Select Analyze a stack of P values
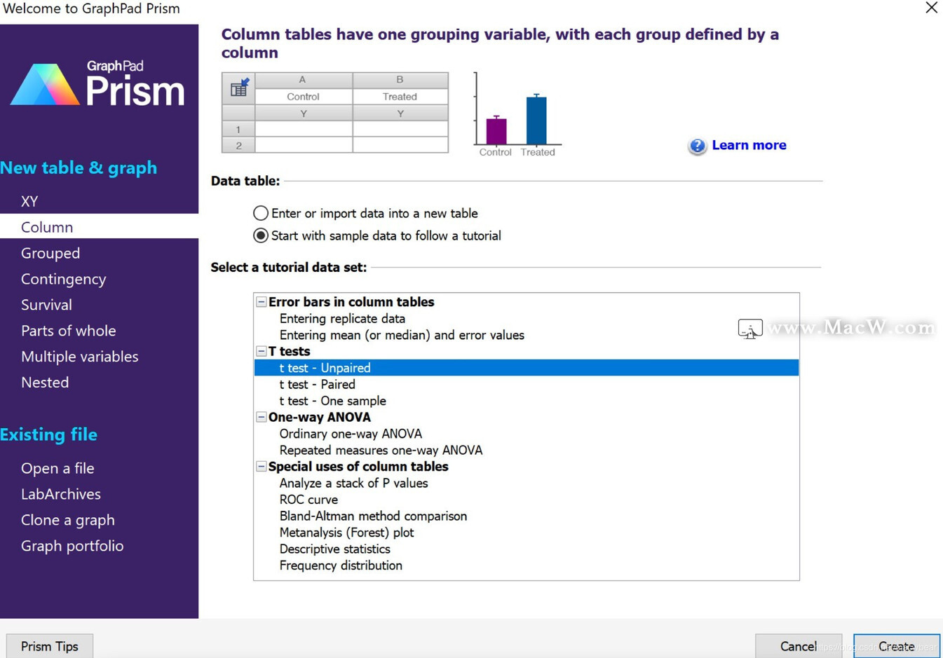The width and height of the screenshot is (943, 658). click(x=353, y=484)
